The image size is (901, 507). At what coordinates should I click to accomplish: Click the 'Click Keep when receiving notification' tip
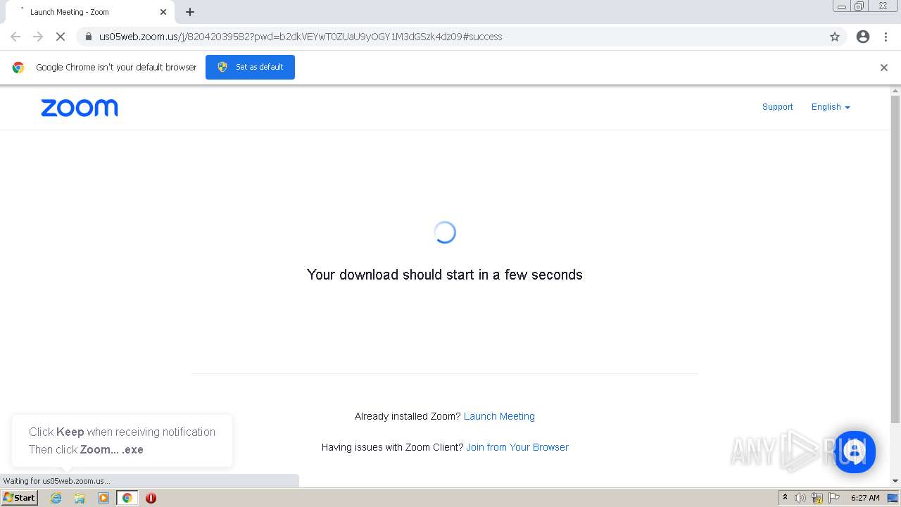122,432
